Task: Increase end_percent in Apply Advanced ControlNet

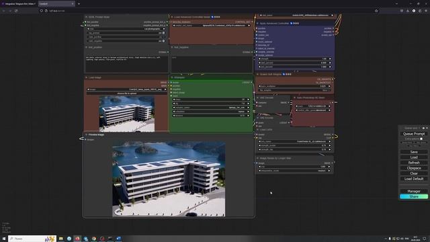Action: [330, 67]
